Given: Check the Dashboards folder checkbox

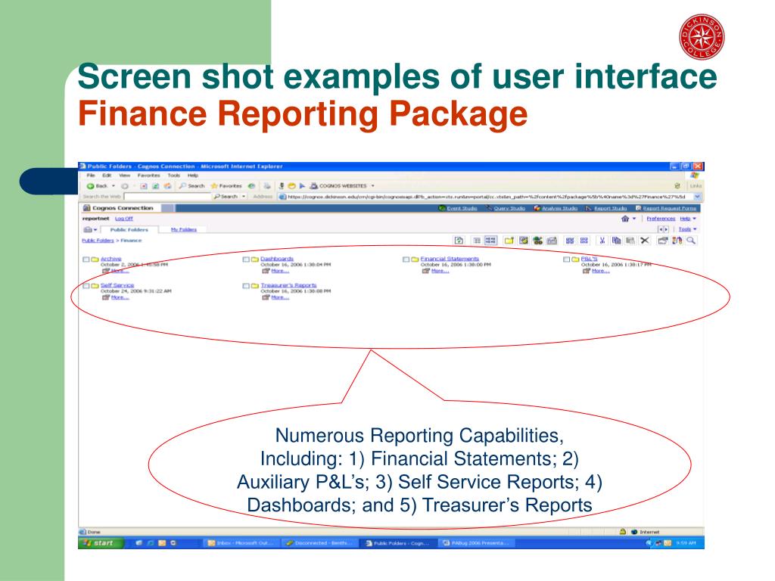Looking at the screenshot, I should point(246,259).
